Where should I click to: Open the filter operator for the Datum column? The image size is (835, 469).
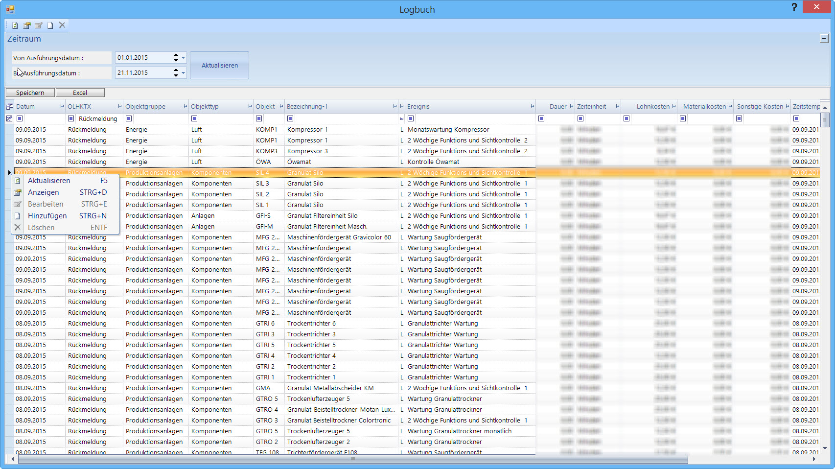(x=20, y=118)
